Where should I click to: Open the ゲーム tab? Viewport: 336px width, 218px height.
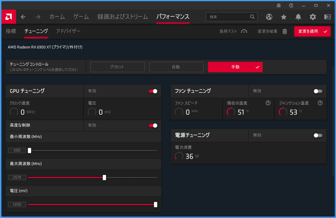tap(81, 17)
